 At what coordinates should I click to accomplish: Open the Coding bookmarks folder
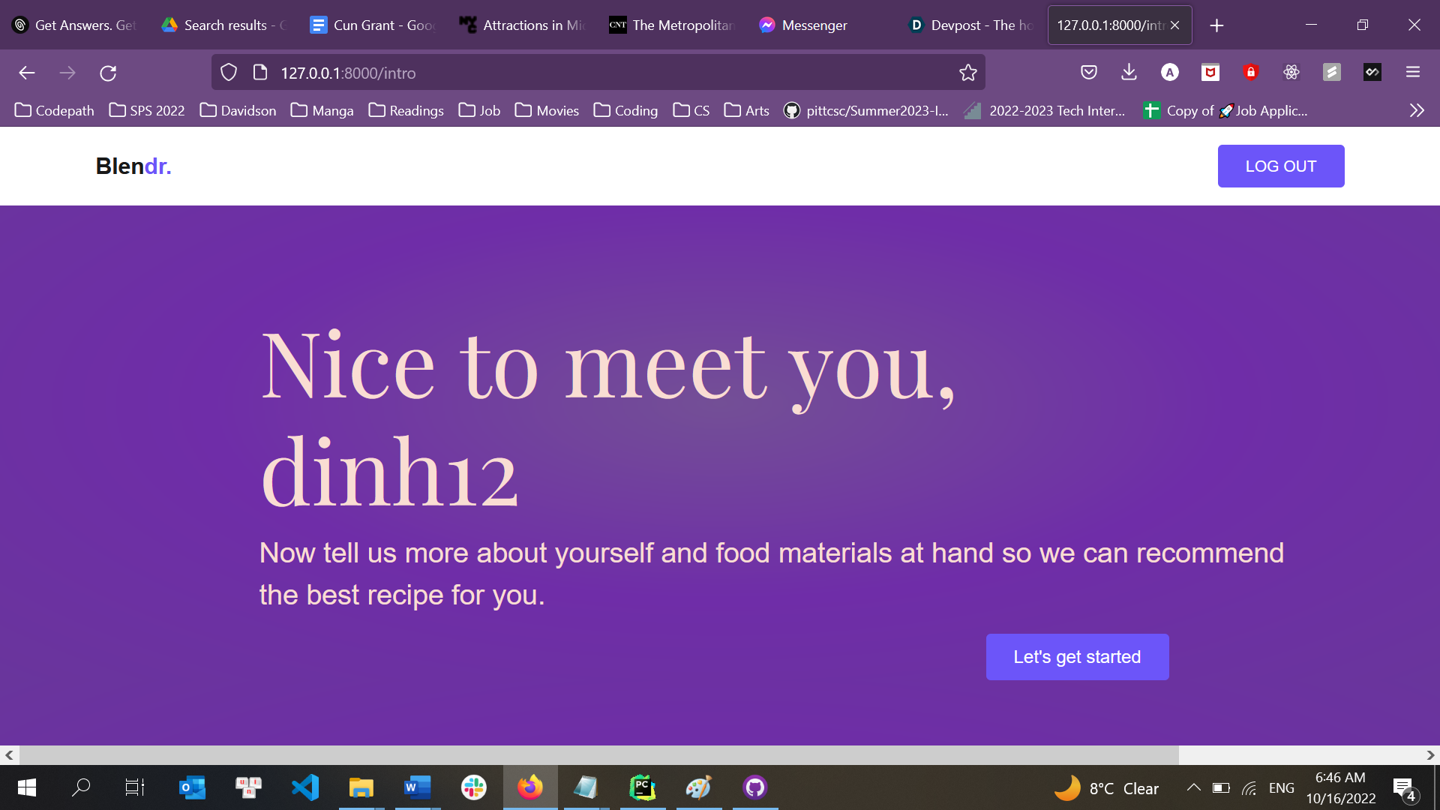(x=625, y=110)
